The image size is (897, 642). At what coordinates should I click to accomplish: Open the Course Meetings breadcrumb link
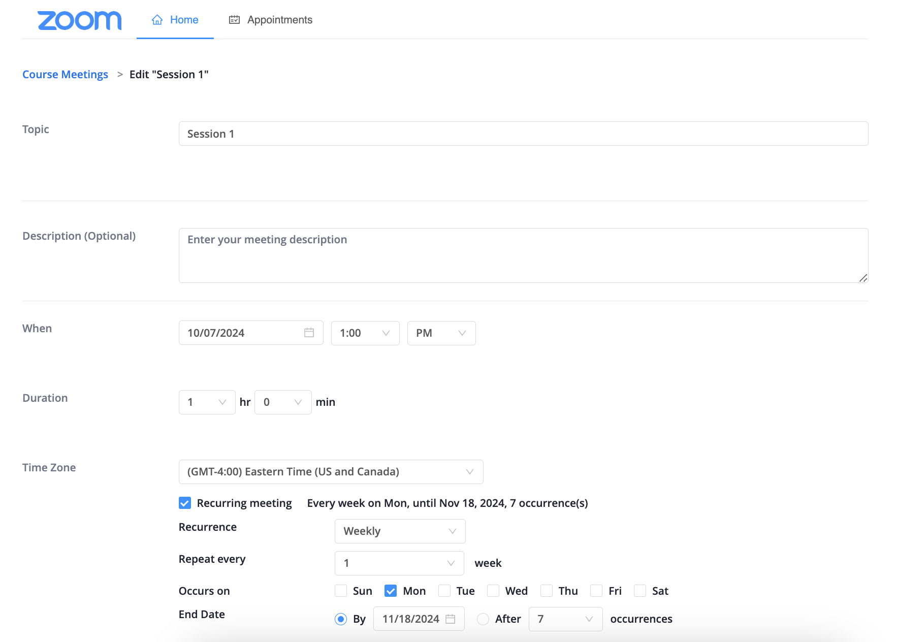(x=65, y=74)
